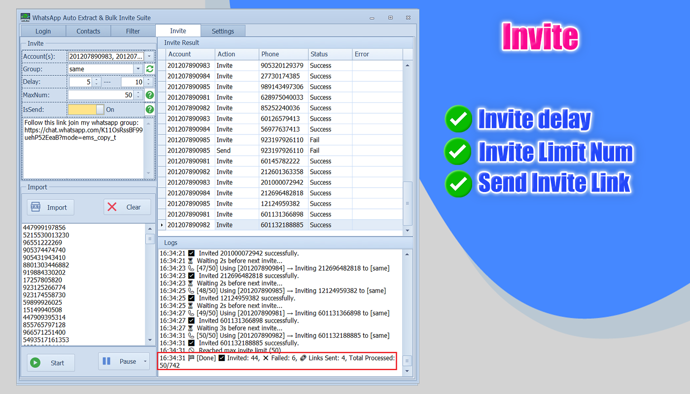Click 8801303446882 in the imported list
Screen dimensions: 690x394
click(46, 265)
